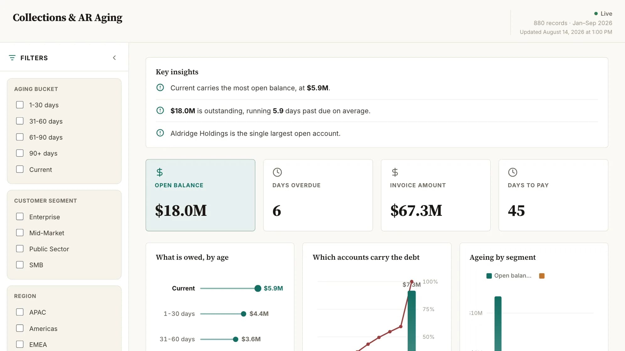Click the 31-60 days lollipop dot
Screen dimensions: 625x351
[236, 339]
